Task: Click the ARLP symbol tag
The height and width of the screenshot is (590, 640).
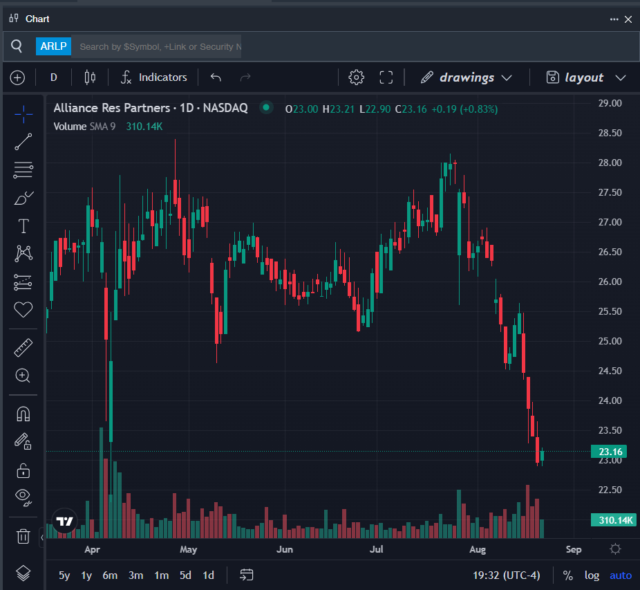Action: point(53,46)
